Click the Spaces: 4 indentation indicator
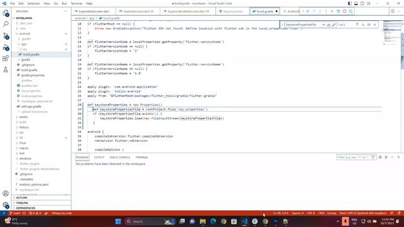 pos(297,213)
